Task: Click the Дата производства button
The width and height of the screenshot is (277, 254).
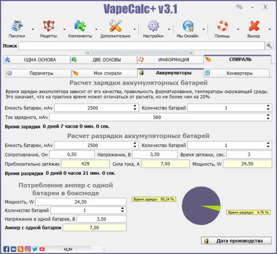Action: [x=236, y=241]
